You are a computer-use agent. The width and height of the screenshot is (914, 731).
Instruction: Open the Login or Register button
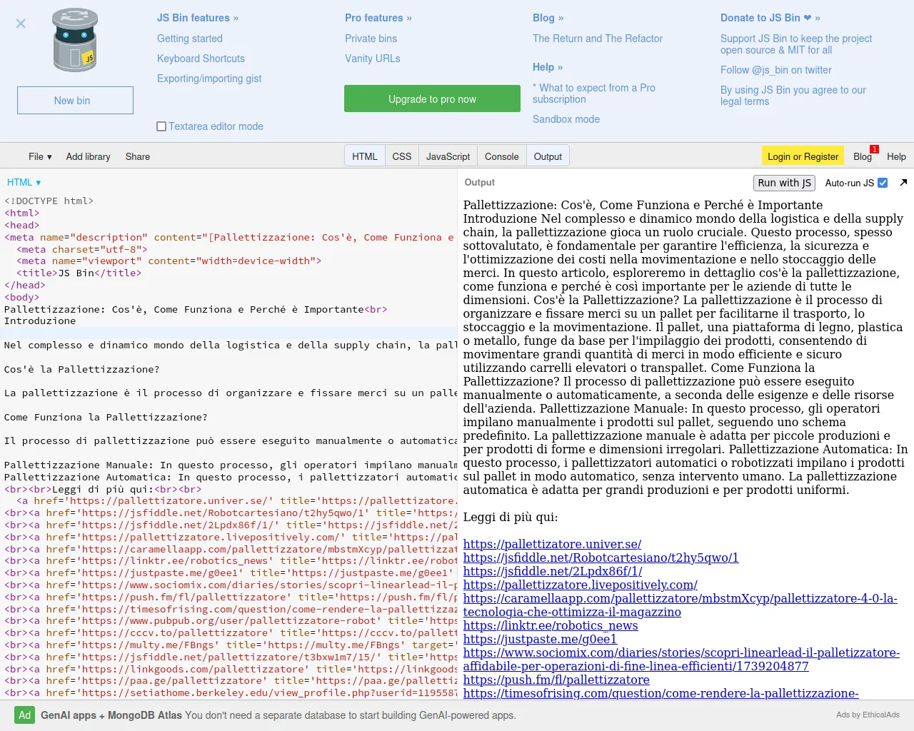click(803, 156)
